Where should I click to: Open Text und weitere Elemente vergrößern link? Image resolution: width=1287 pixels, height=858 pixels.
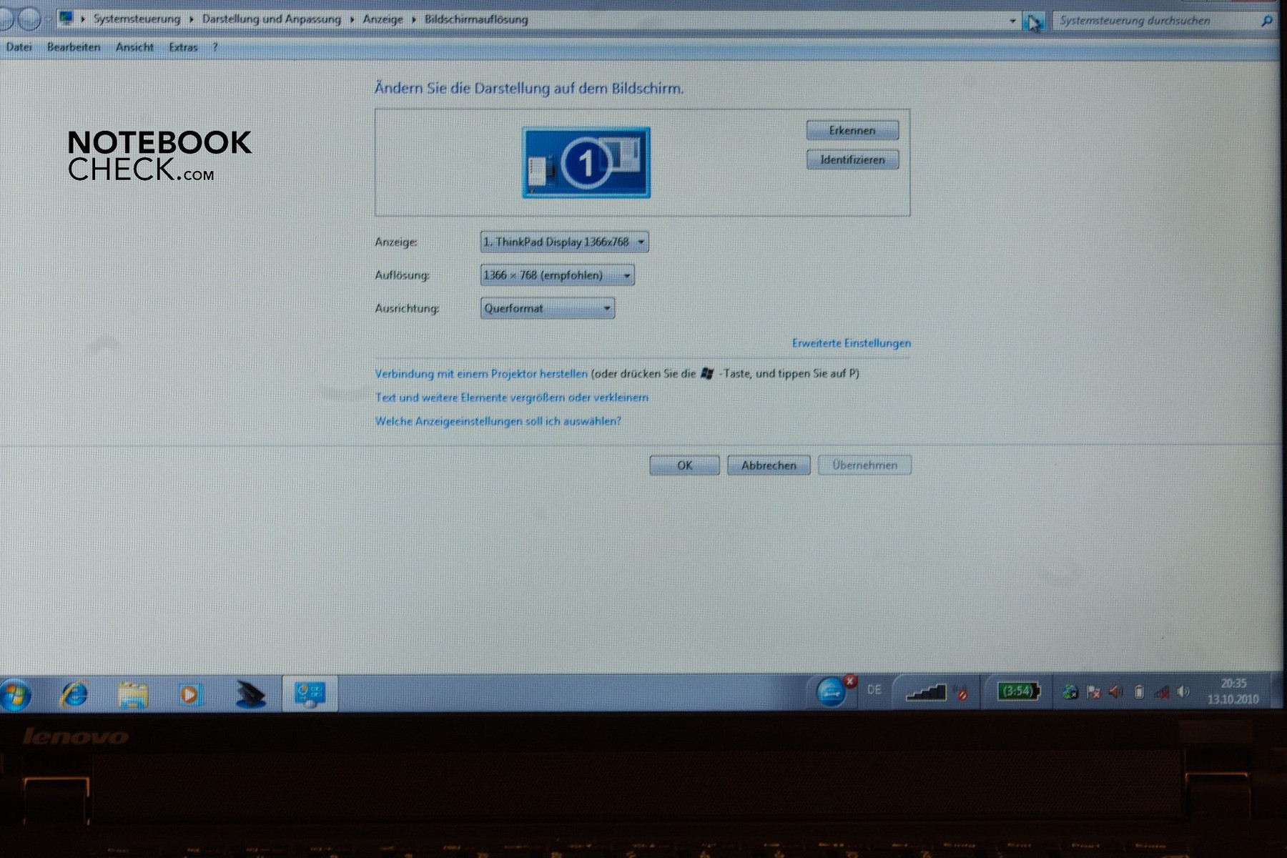point(512,398)
